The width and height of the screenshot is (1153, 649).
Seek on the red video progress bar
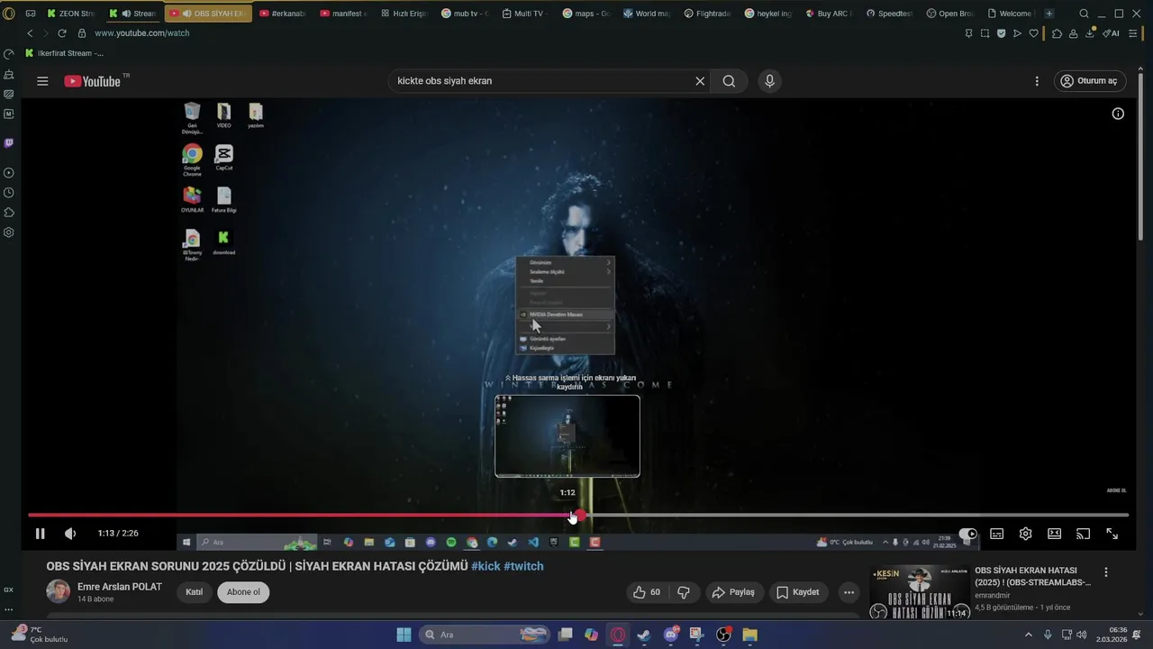coord(577,516)
